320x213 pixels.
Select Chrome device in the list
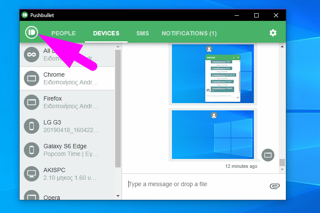[x=67, y=78]
